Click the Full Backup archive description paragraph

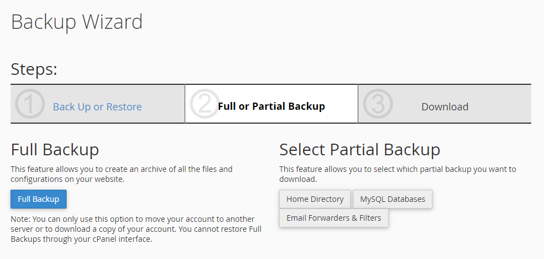tap(122, 174)
